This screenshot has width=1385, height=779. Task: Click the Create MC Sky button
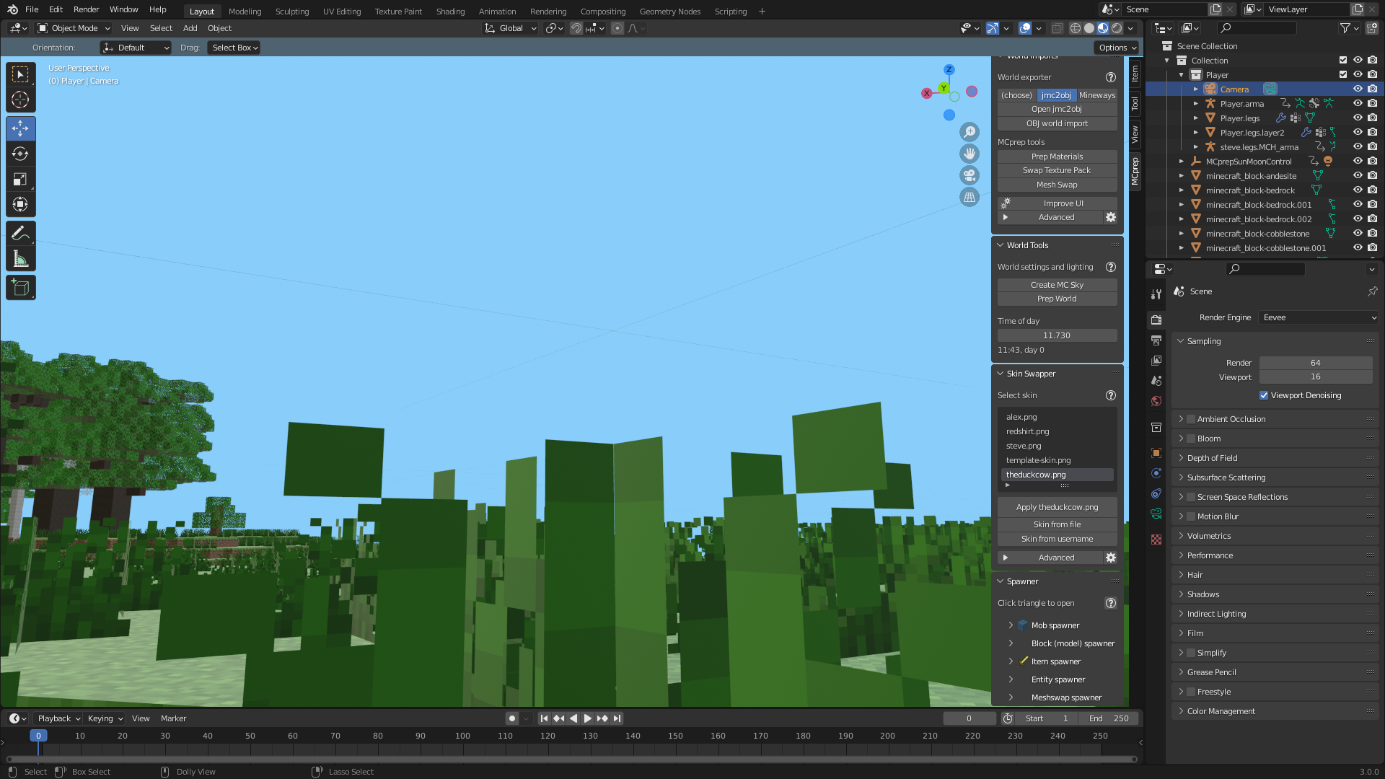[x=1057, y=285]
